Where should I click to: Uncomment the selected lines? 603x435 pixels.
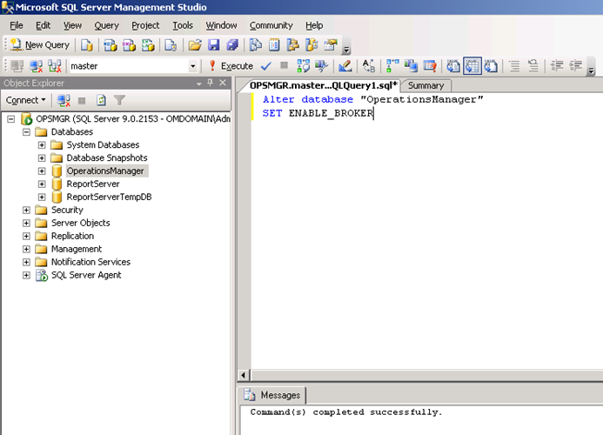coord(533,66)
